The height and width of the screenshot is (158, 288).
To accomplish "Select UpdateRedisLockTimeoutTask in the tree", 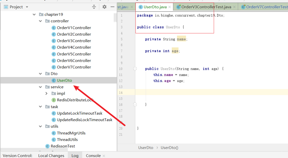I will point(85,120).
